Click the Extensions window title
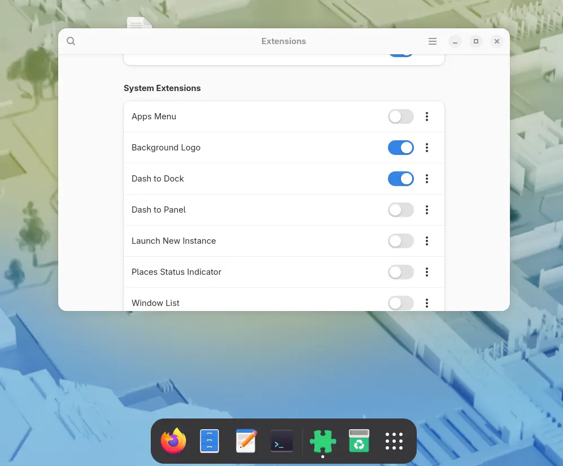The image size is (563, 466). coord(283,41)
